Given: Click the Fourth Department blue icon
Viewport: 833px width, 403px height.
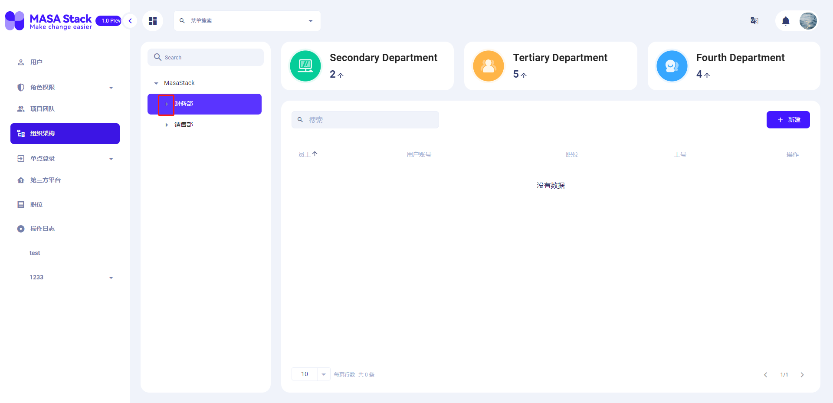Looking at the screenshot, I should point(672,66).
